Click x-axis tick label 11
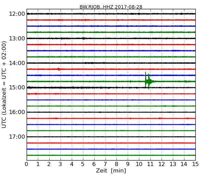The width and height of the screenshot is (222, 178). click(150, 164)
